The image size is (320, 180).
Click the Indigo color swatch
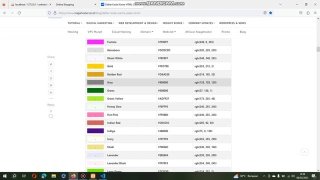click(x=95, y=131)
